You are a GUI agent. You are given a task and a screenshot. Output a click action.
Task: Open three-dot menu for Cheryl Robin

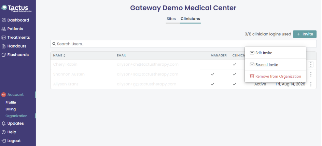click(x=311, y=64)
